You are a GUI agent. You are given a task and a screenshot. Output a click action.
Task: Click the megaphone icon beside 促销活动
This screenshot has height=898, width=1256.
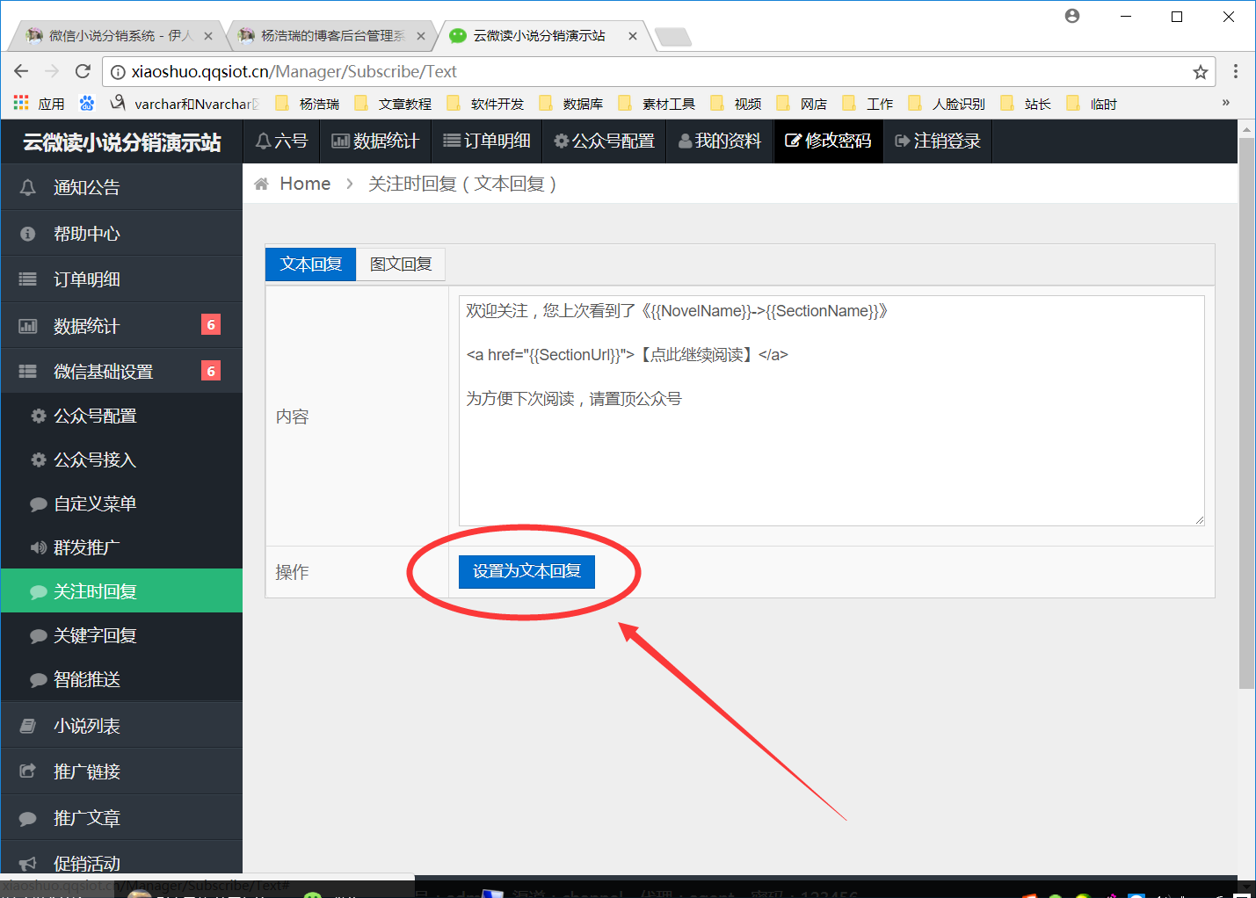(28, 864)
